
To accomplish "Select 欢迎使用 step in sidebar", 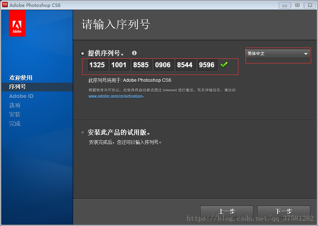I will [21, 78].
